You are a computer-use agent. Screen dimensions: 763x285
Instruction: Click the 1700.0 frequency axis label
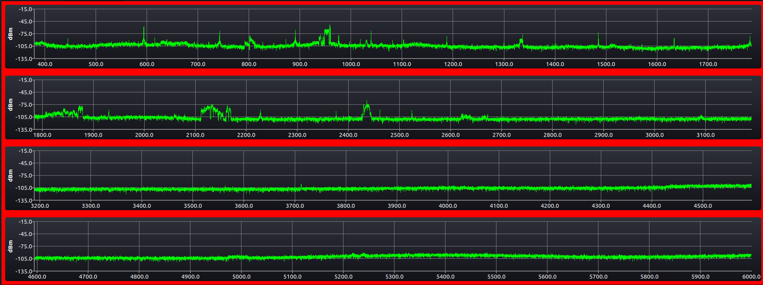708,64
